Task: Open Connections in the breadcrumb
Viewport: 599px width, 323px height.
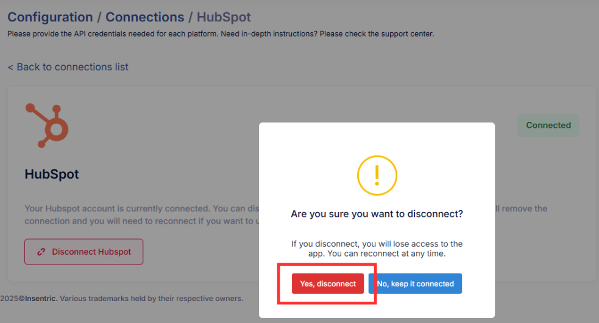Action: point(144,17)
